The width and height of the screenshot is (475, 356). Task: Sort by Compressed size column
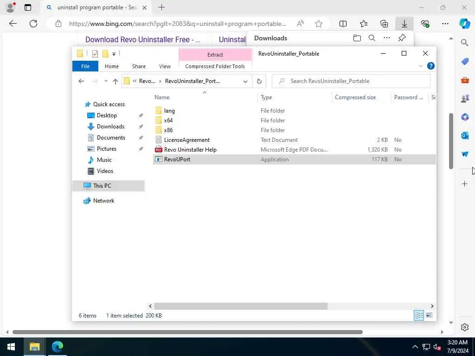point(355,97)
